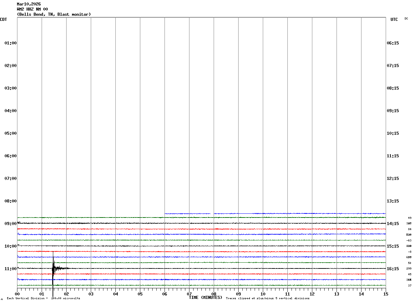The height and width of the screenshot is (303, 413).
Task: Click the traces clipped footnote text
Action: [x=268, y=299]
